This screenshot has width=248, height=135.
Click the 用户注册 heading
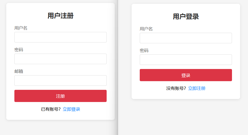click(60, 16)
